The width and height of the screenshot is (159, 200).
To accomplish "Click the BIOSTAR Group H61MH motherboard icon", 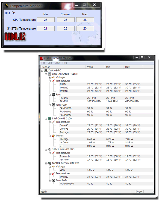I will (49, 74).
